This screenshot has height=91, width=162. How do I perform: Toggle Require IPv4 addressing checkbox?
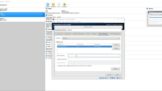point(58,66)
